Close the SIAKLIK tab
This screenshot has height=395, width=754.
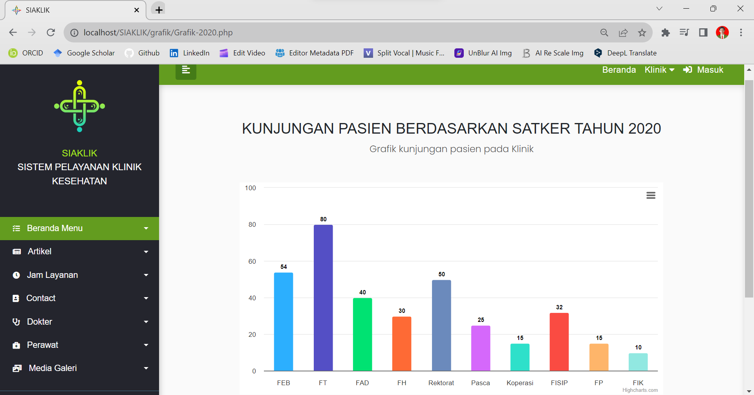137,10
